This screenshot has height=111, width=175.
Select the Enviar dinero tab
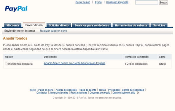tap(34, 25)
